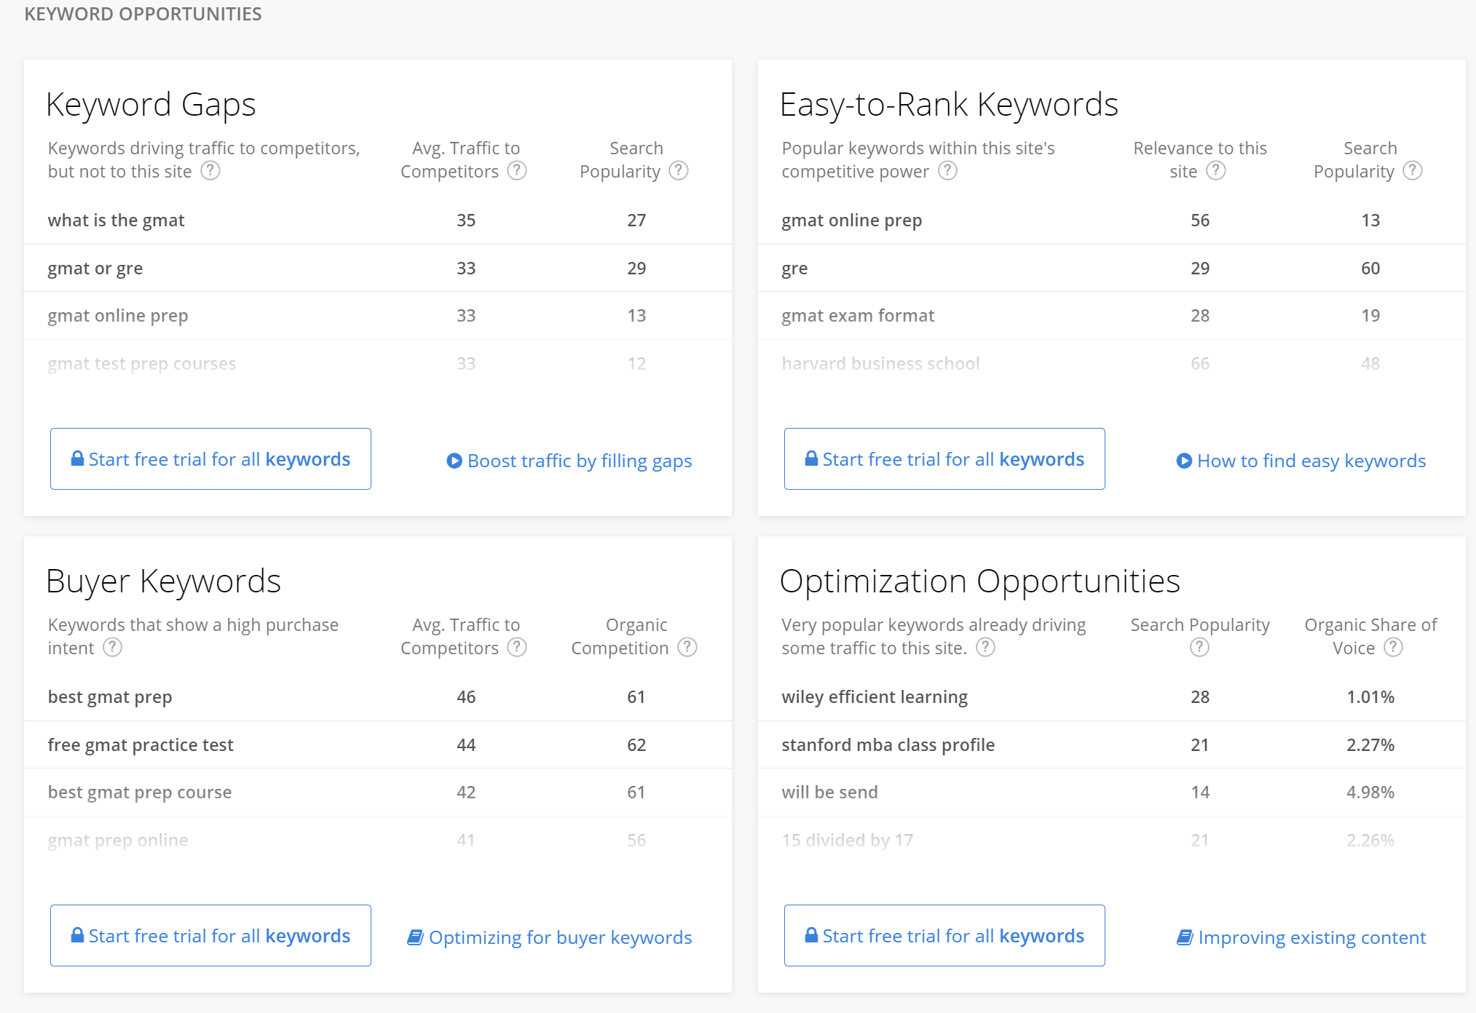Click help icon next to Search Popularity in Keyword Gaps
Screen dimensions: 1476x1013
coord(679,171)
